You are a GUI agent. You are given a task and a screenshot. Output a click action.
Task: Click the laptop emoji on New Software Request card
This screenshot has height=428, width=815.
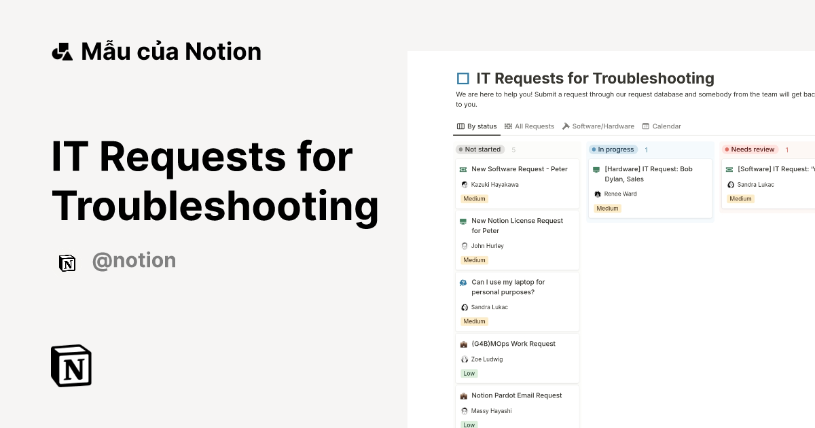click(464, 168)
